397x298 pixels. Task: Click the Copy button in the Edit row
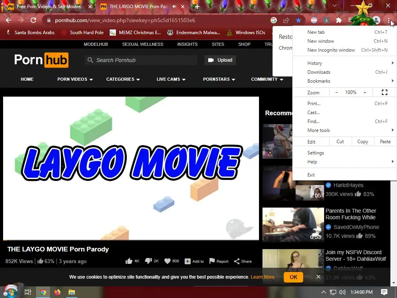point(363,142)
